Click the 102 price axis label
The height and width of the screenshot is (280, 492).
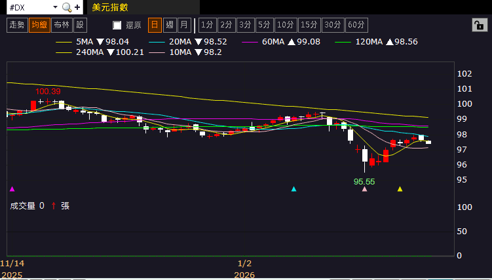click(464, 74)
